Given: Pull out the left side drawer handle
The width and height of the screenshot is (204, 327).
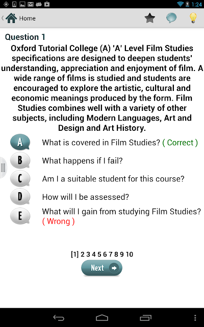Looking at the screenshot, I should point(3,168).
